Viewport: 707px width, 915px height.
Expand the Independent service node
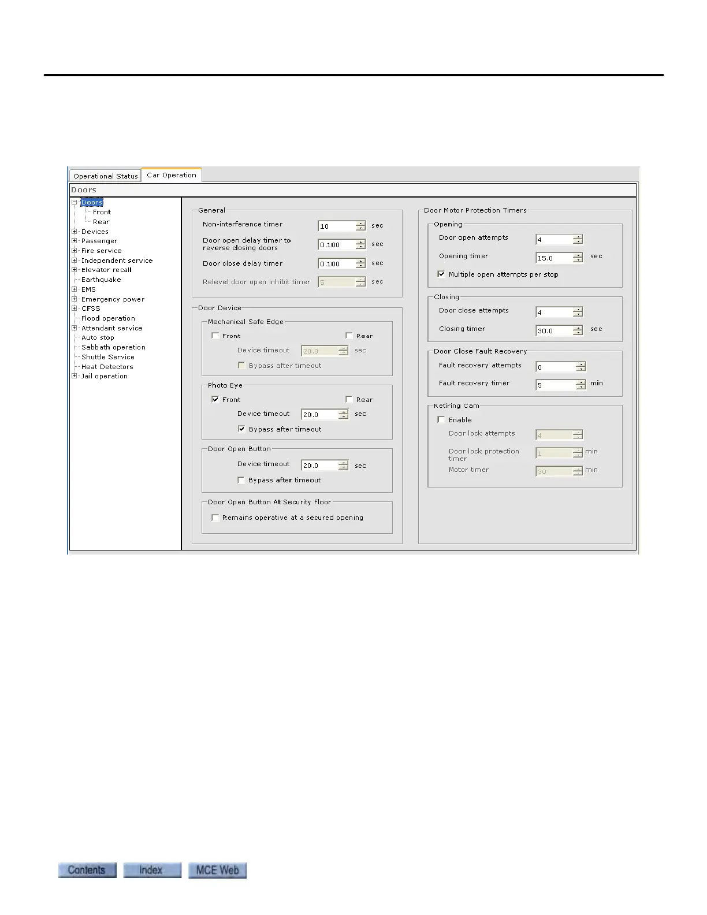click(75, 261)
